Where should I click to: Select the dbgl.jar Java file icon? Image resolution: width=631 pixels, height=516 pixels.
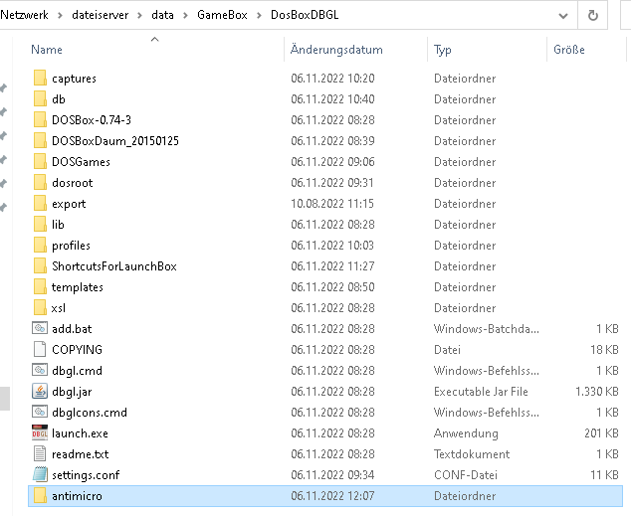(40, 391)
